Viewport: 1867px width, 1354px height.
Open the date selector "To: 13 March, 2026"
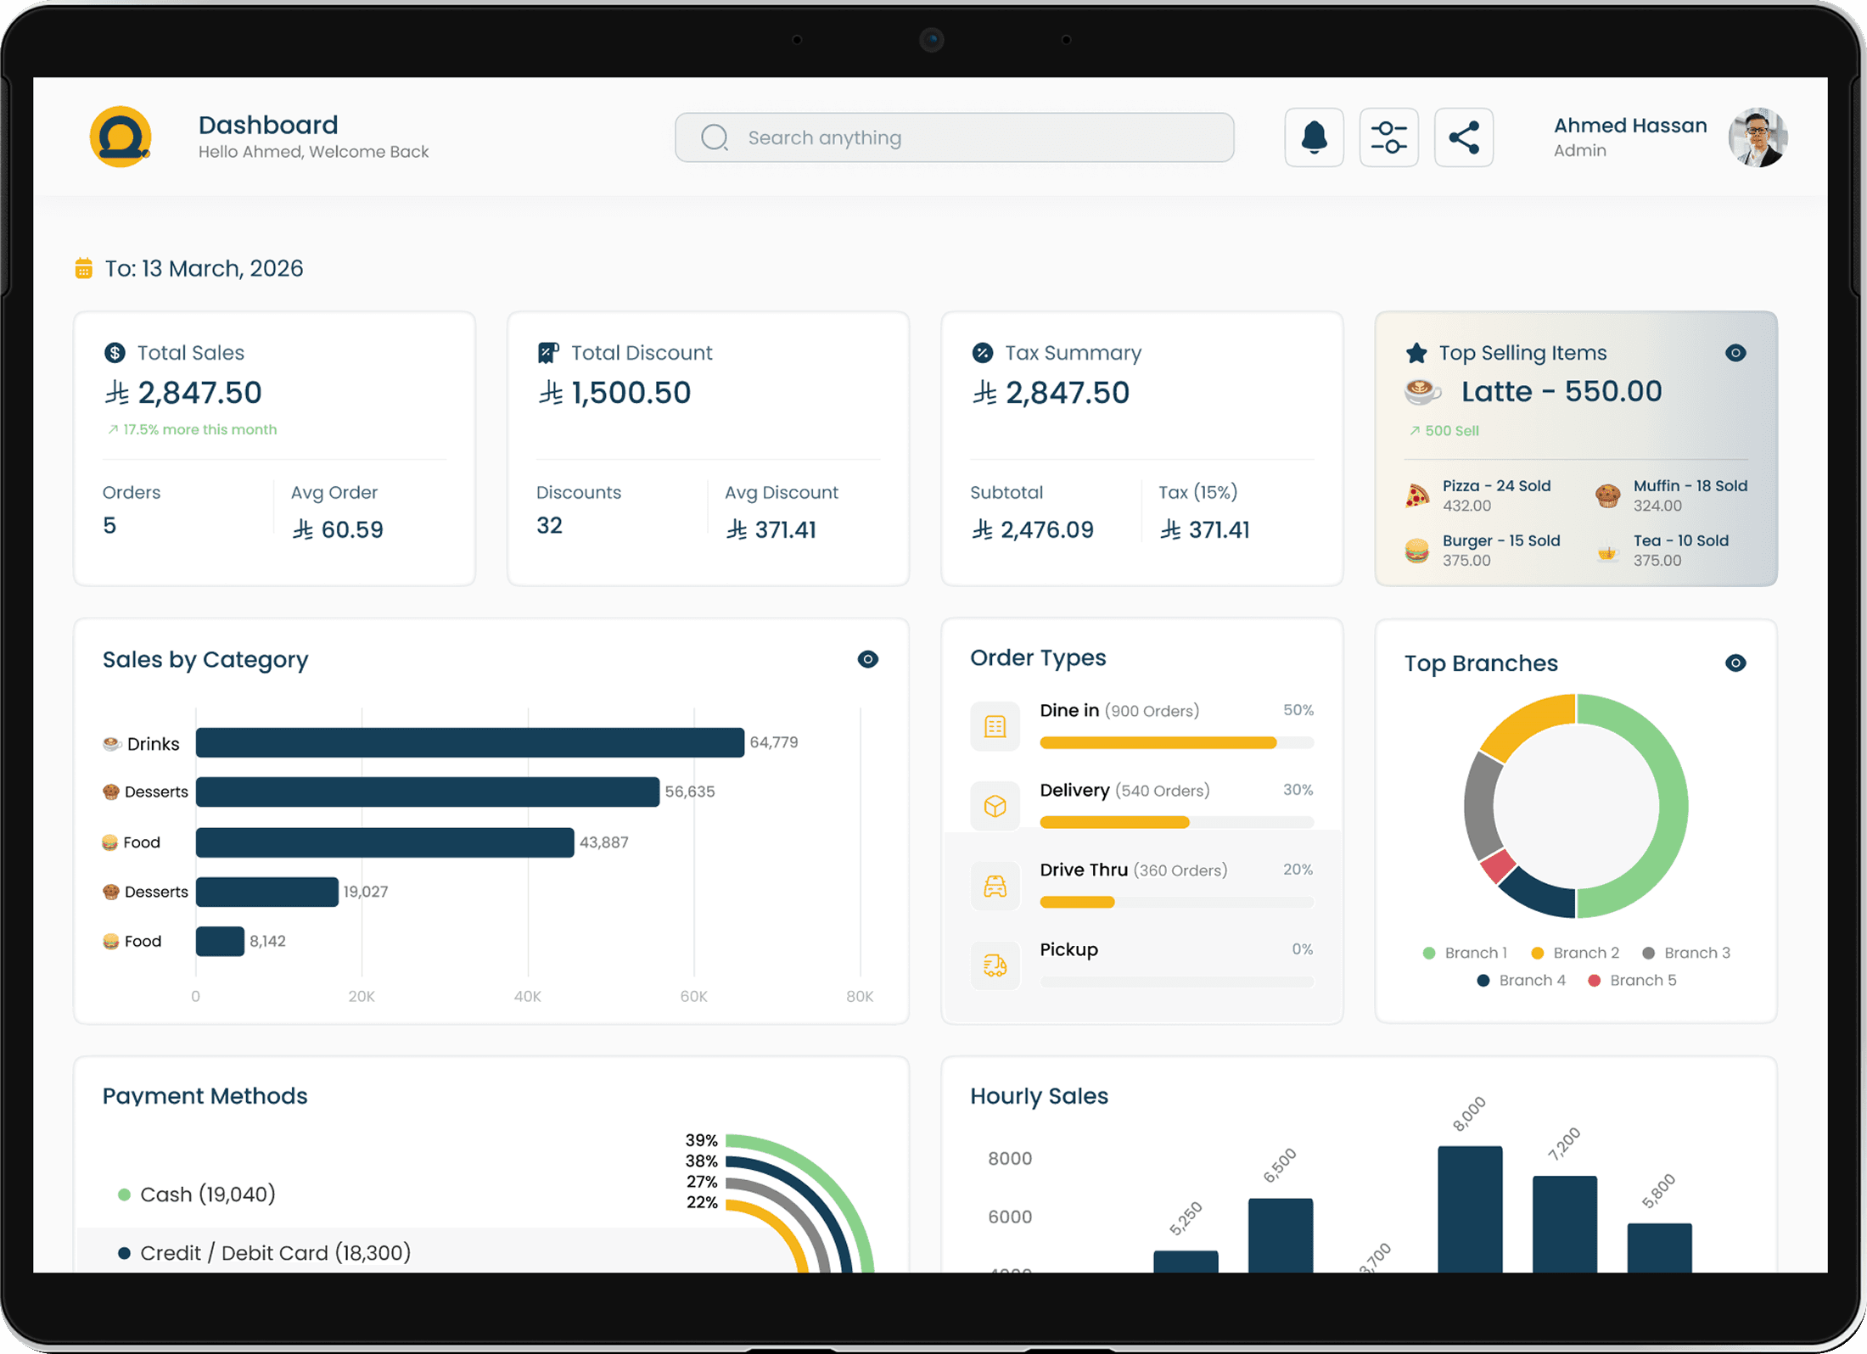204,269
